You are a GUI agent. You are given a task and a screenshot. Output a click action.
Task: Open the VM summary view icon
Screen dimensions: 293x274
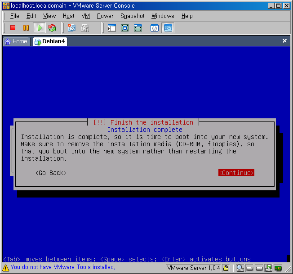coord(155,28)
